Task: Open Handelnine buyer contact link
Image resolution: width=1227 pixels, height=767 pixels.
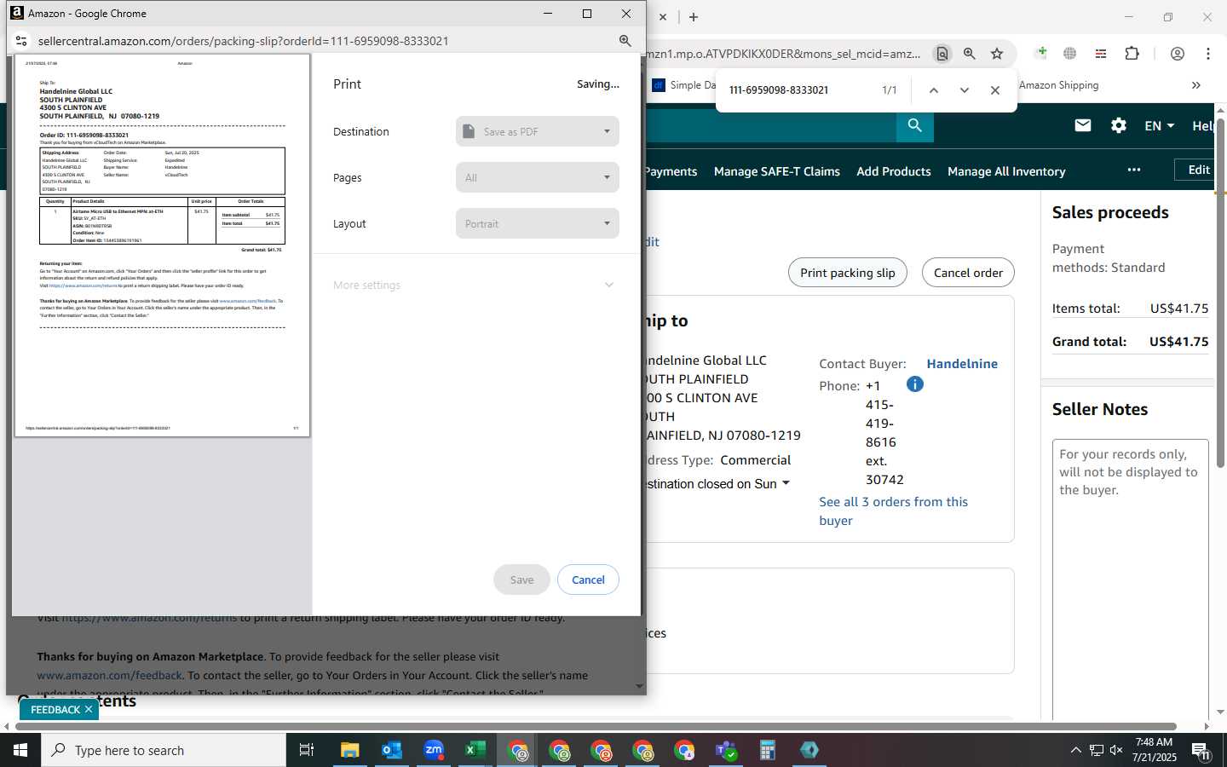Action: [962, 363]
